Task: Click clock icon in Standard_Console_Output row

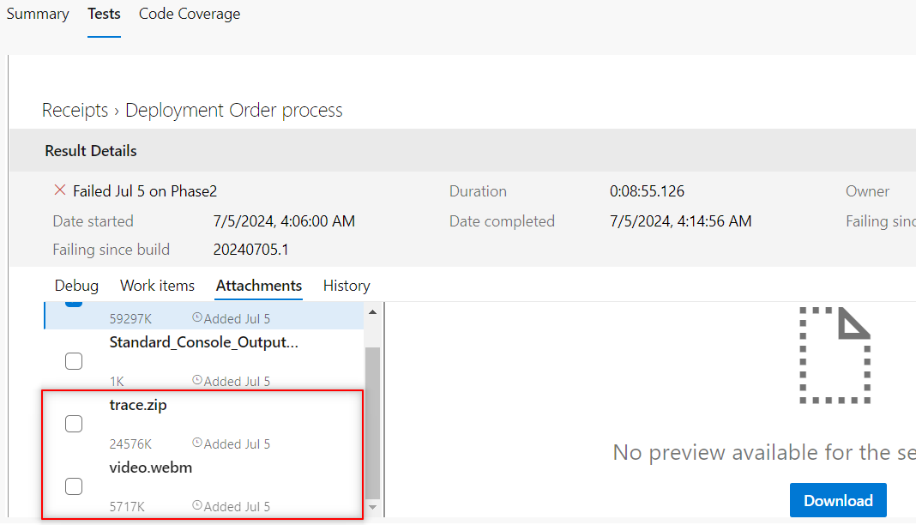Action: tap(197, 381)
